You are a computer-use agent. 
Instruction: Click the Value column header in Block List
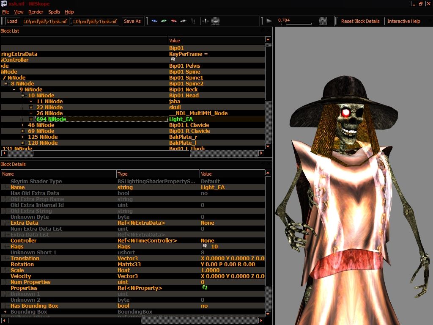(x=216, y=41)
